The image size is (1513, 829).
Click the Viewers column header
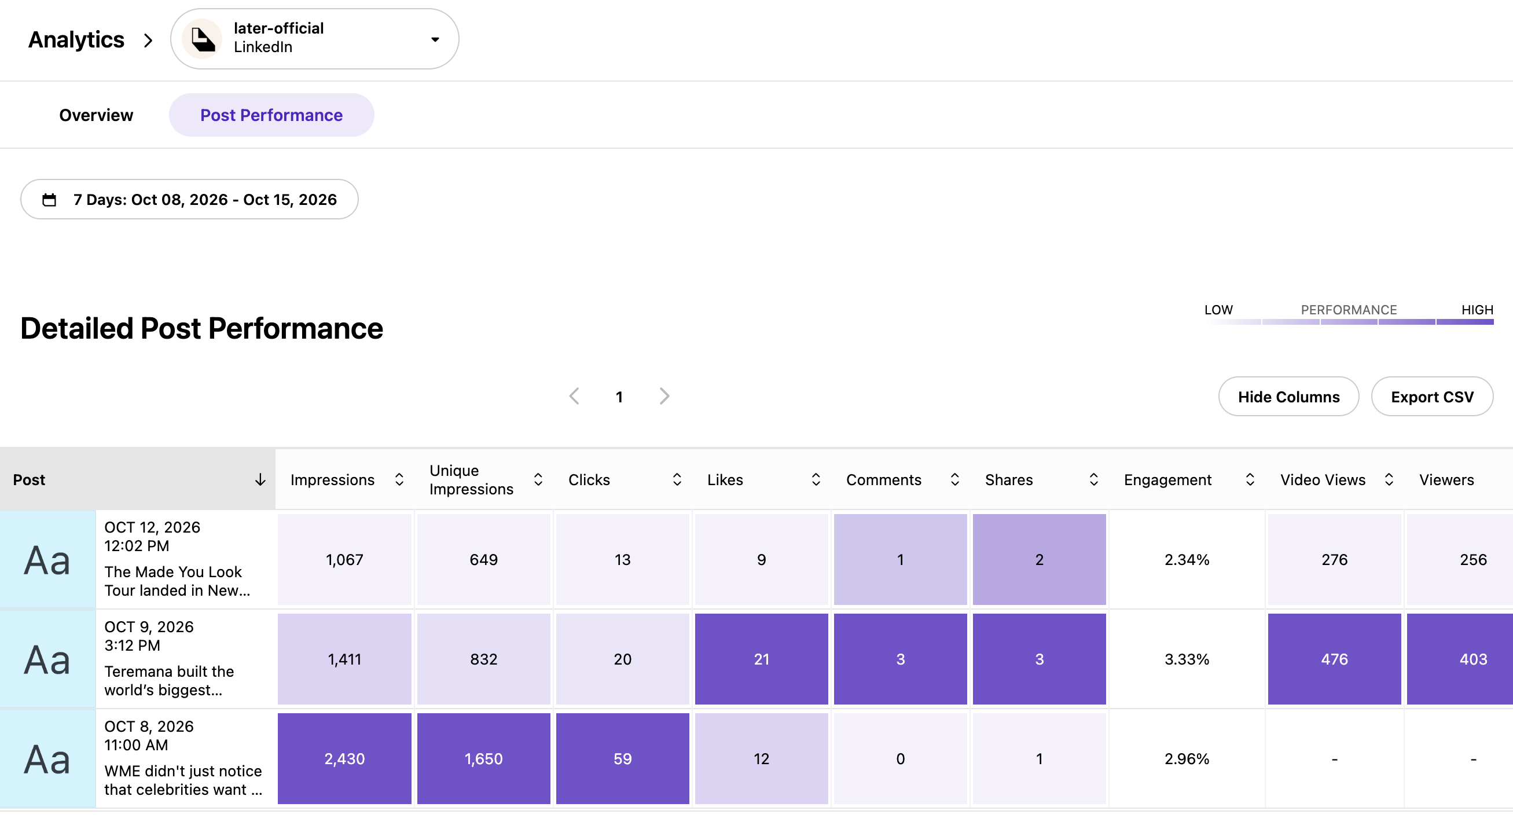pyautogui.click(x=1446, y=479)
